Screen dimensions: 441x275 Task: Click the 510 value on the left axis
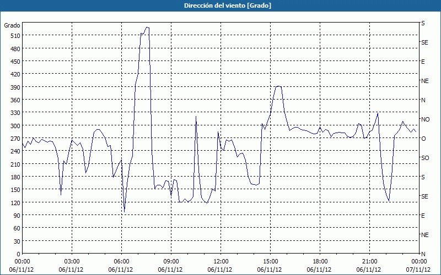point(15,36)
